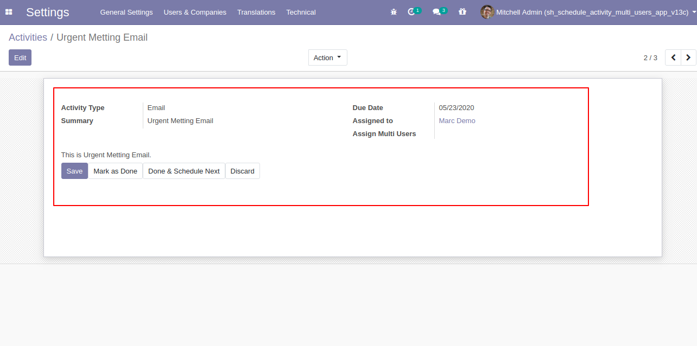Viewport: 697px width, 346px height.
Task: Go back to Activities breadcrumb
Action: coord(28,37)
